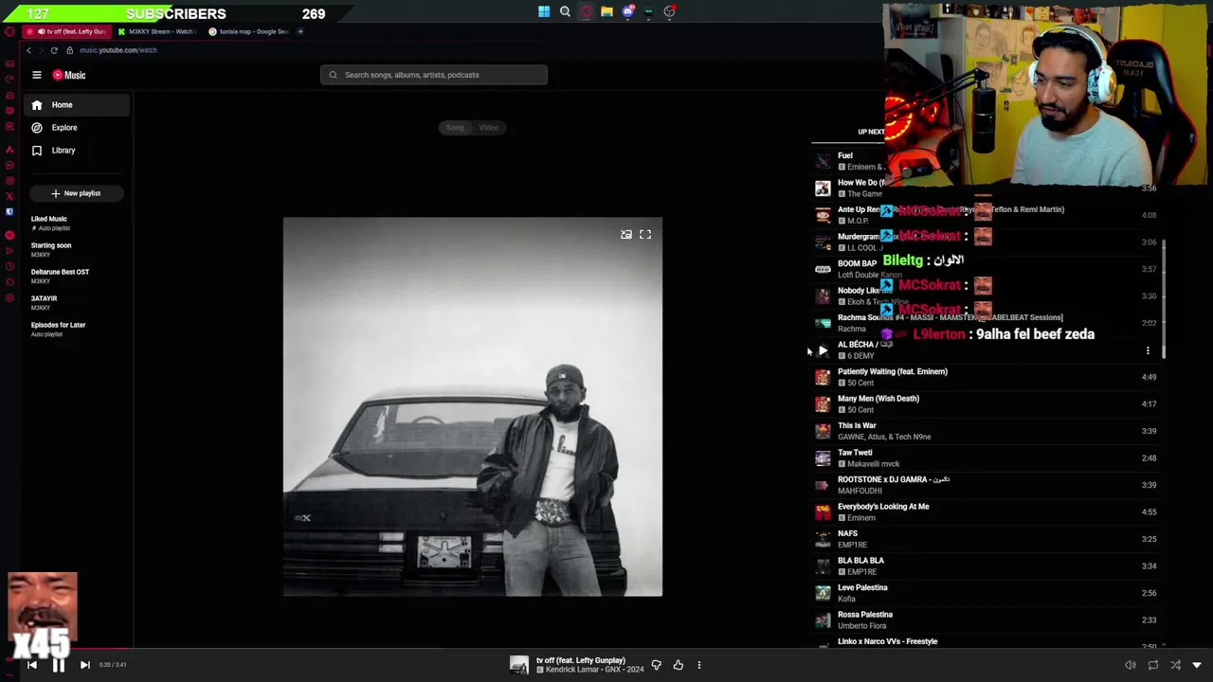The width and height of the screenshot is (1213, 682).
Task: Select NAFS by EMP1RE in queue
Action: (987, 539)
